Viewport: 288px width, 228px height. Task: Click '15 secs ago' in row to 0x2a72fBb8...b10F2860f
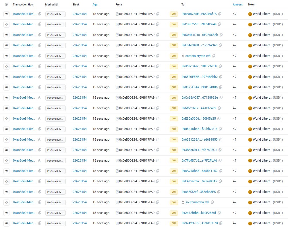click(101, 213)
